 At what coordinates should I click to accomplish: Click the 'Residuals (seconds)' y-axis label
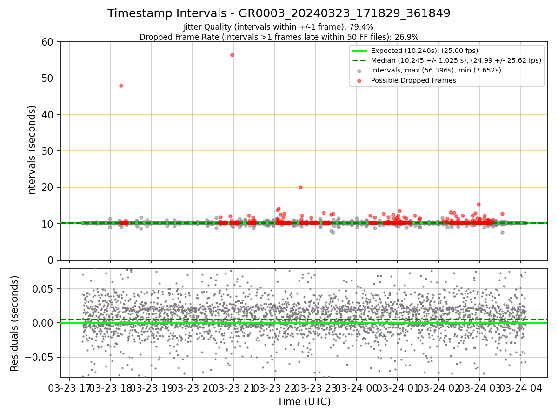[15, 323]
